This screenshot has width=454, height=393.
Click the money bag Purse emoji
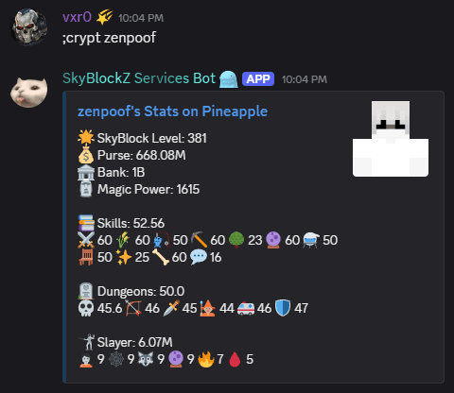[x=86, y=155]
